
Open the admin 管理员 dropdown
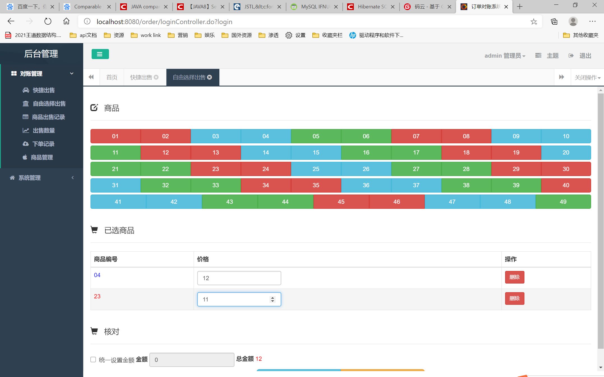[x=505, y=56]
